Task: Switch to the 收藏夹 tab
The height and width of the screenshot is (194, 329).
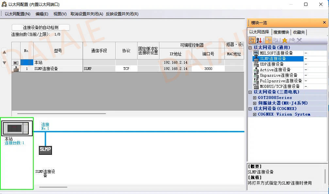Action: coord(299,32)
